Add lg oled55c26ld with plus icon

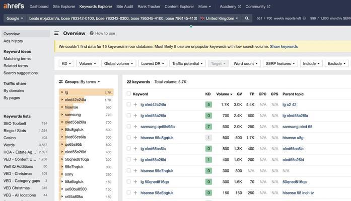pyautogui.click(x=135, y=160)
